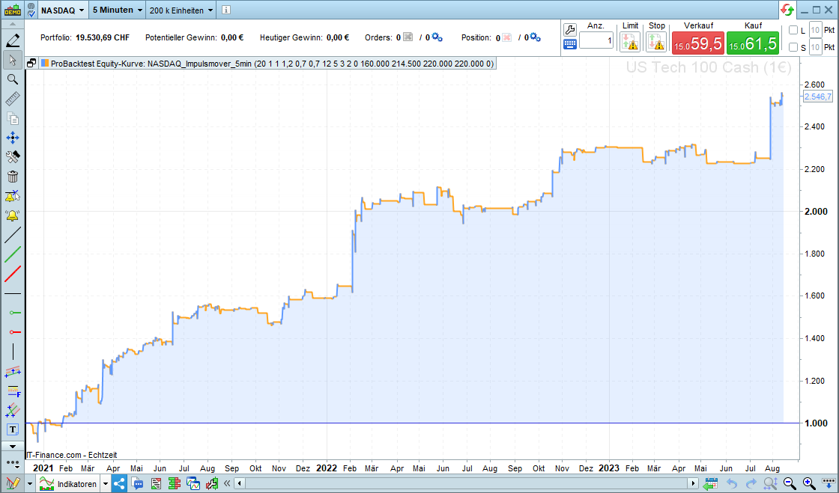Viewport: 839px width, 493px height.
Task: Choose the vertical line tool
Action: 12,352
